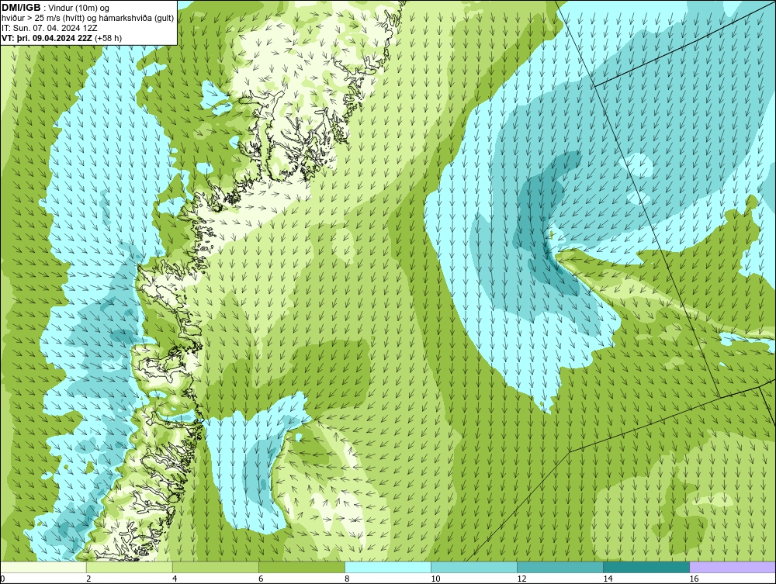This screenshot has height=584, width=776.
Task: Click the legend label '6'
Action: coord(261,579)
